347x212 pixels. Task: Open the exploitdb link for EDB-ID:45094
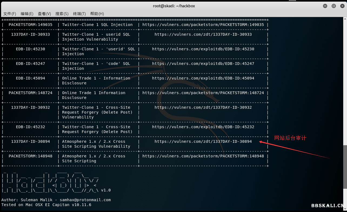click(x=203, y=78)
